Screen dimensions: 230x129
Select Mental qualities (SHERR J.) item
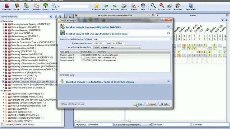pyautogui.click(x=24, y=48)
